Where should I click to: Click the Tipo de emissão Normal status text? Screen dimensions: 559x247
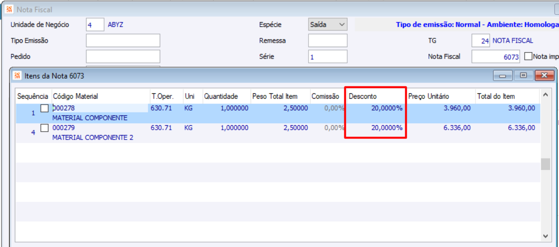477,25
